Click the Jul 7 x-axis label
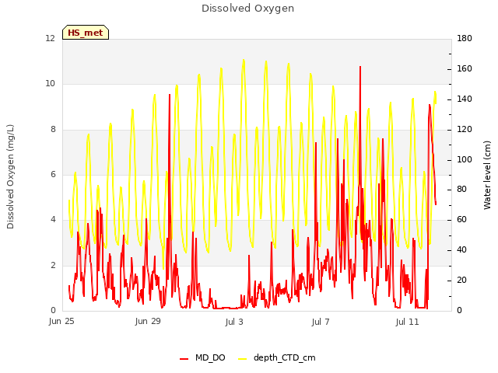Viewport: 498px width, 373px height. pos(321,322)
